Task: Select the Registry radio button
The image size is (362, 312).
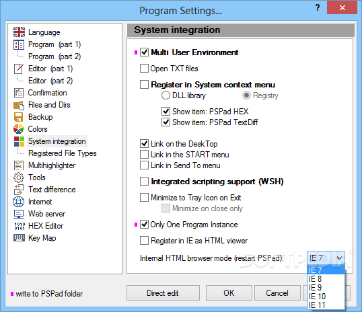Action: coord(246,95)
